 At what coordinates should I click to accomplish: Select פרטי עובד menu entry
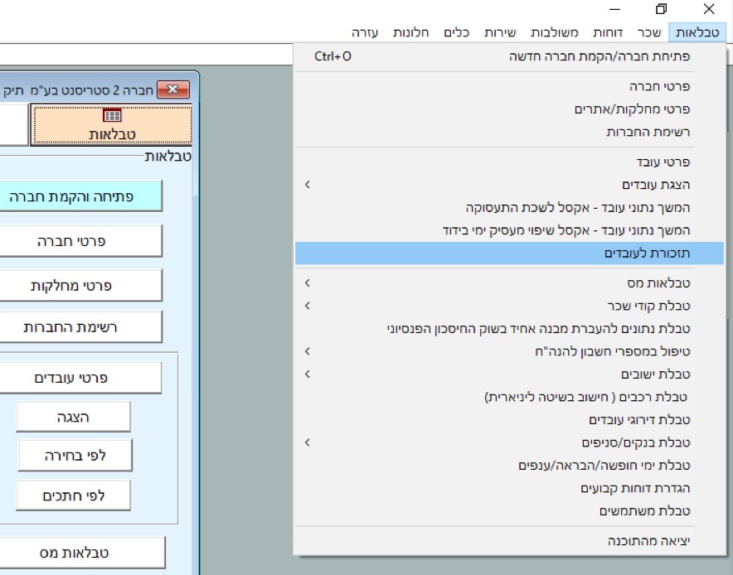point(510,162)
